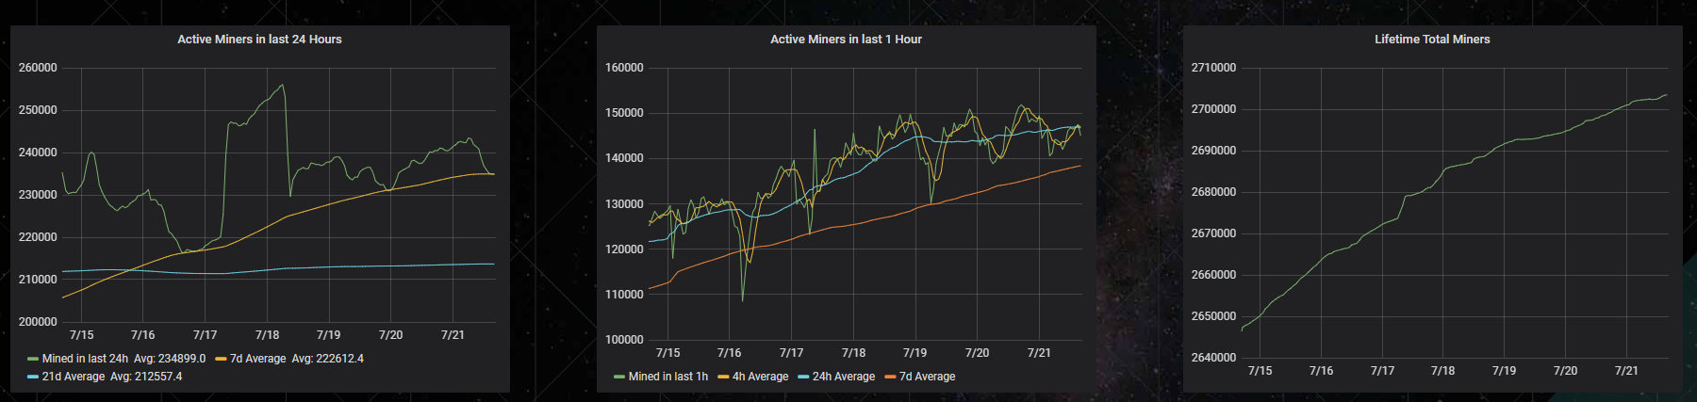
Task: Click the 160000 y-axis label in the 1 Hour chart
Action: point(624,68)
